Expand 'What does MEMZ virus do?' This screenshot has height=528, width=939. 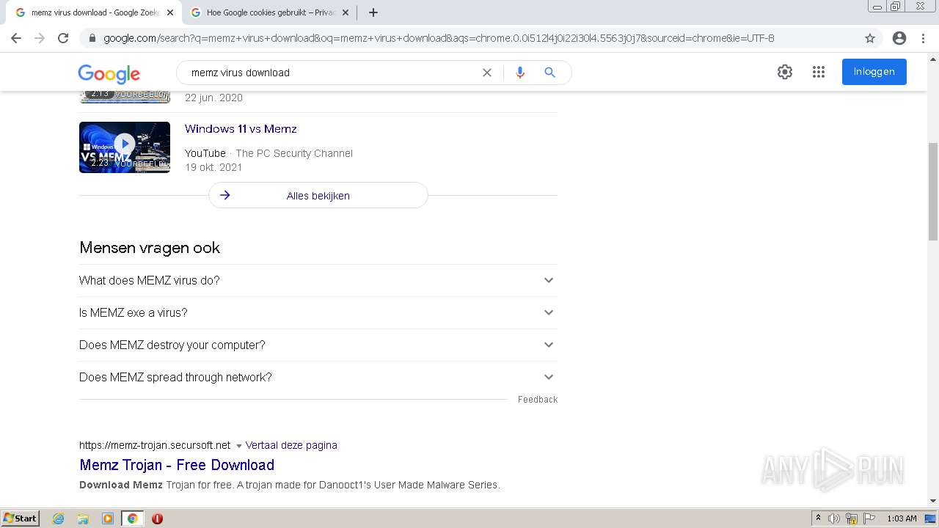[318, 280]
